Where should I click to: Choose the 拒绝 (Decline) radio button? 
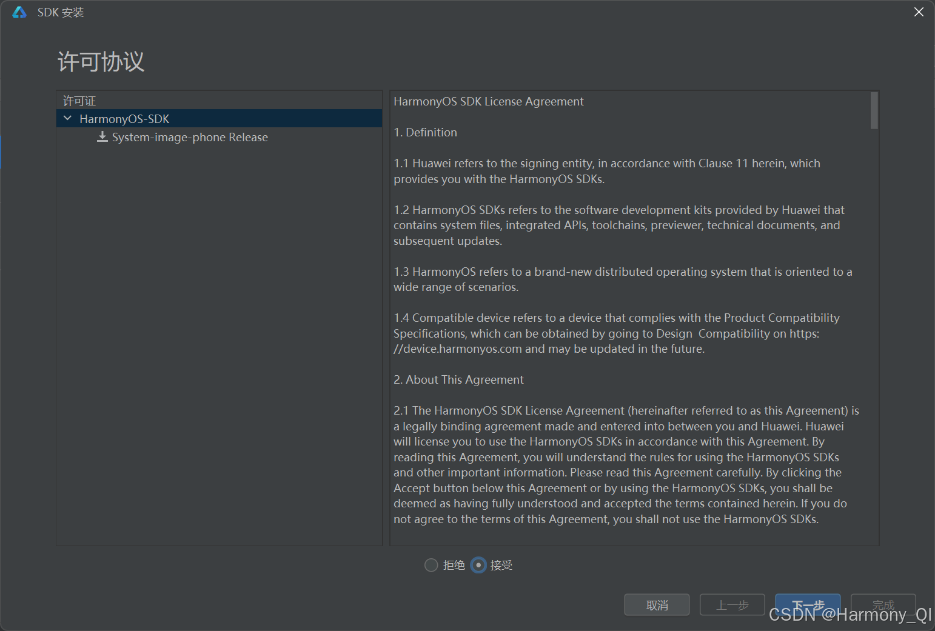[x=431, y=565]
